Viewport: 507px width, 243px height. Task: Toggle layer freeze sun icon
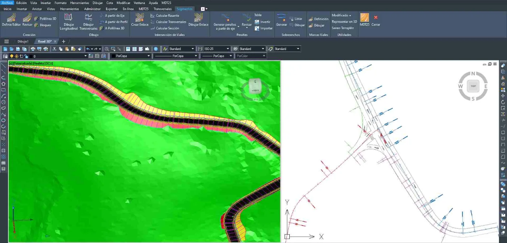(17, 56)
